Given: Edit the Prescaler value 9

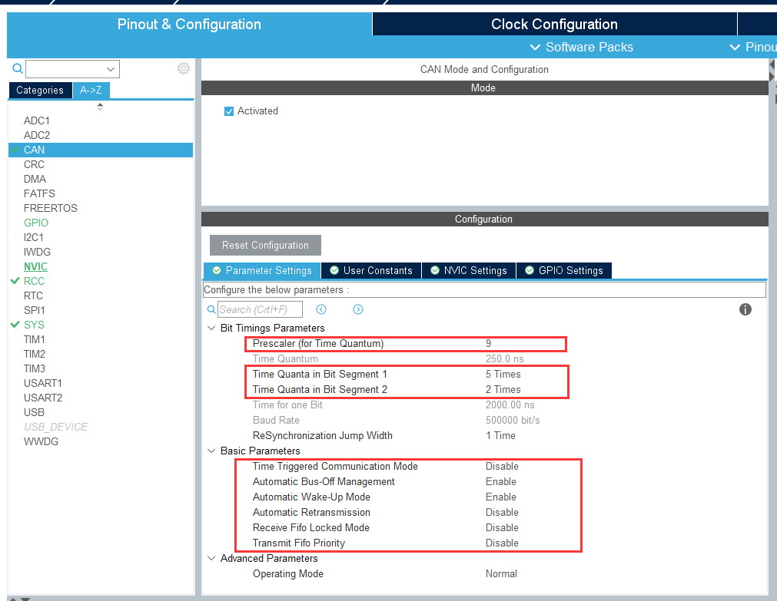Looking at the screenshot, I should [489, 344].
